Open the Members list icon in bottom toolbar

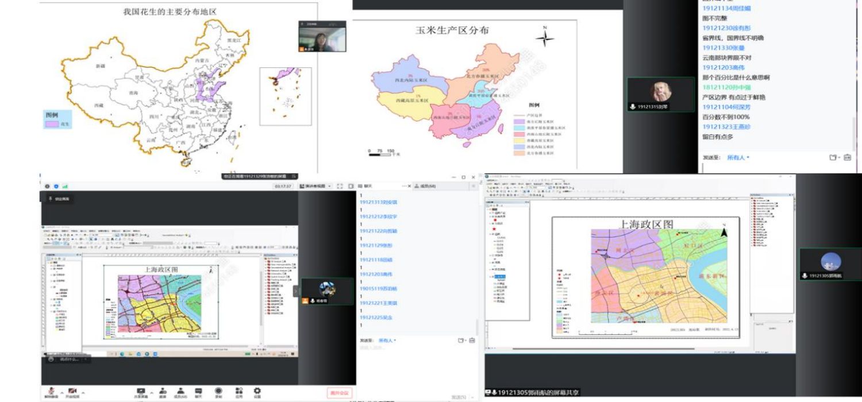(x=180, y=391)
